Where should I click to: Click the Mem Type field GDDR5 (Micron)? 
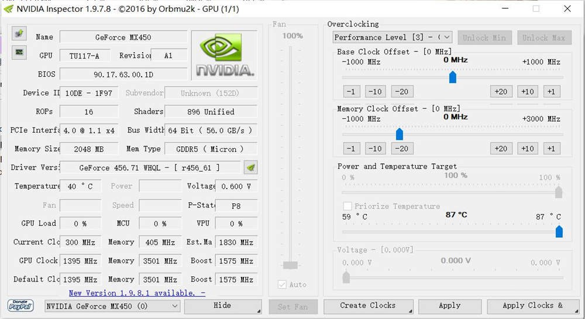point(211,149)
